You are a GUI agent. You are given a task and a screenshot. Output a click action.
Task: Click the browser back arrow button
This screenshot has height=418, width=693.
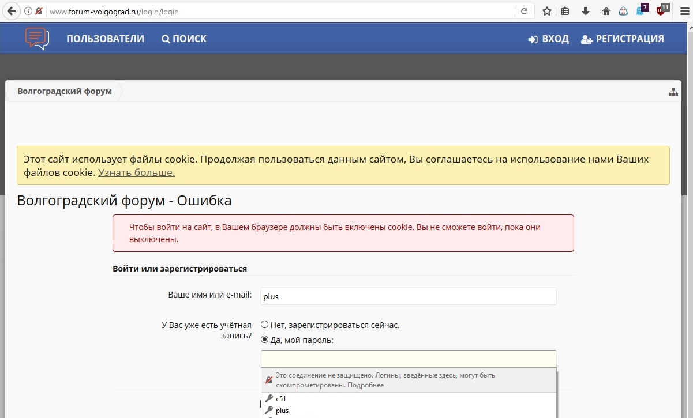click(11, 11)
